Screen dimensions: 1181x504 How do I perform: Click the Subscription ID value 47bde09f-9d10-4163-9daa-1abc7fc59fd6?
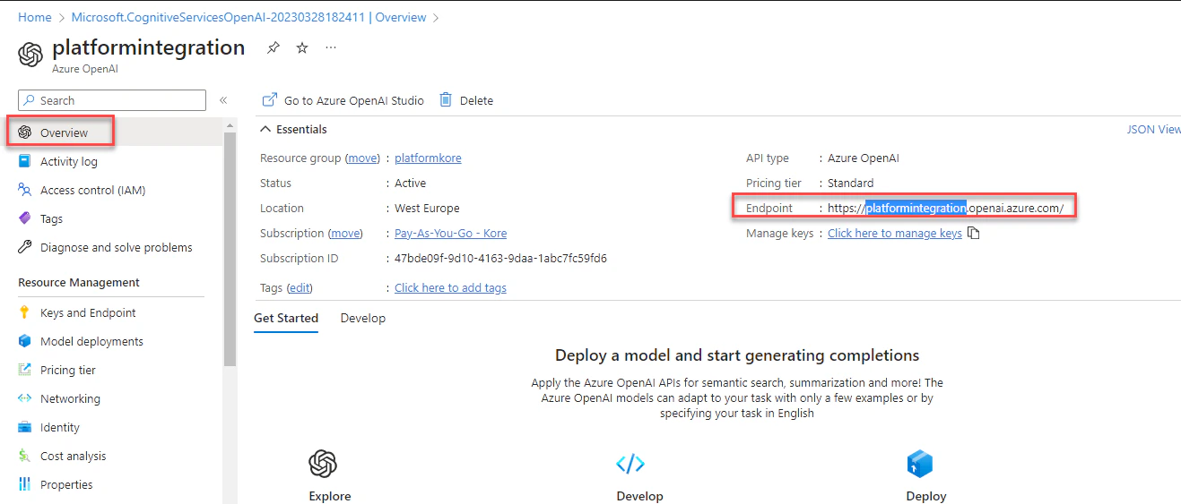pyautogui.click(x=500, y=258)
